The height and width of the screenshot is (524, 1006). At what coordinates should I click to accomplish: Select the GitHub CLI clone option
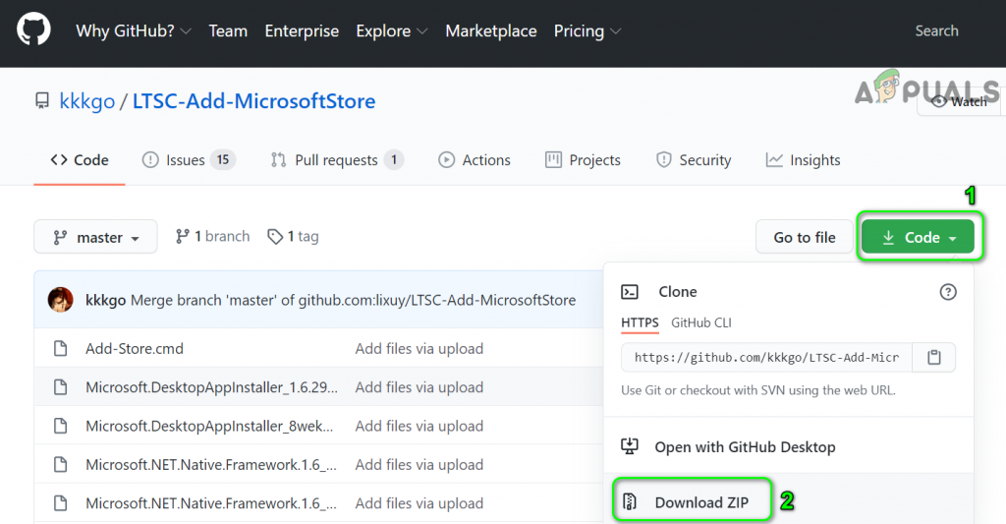700,322
